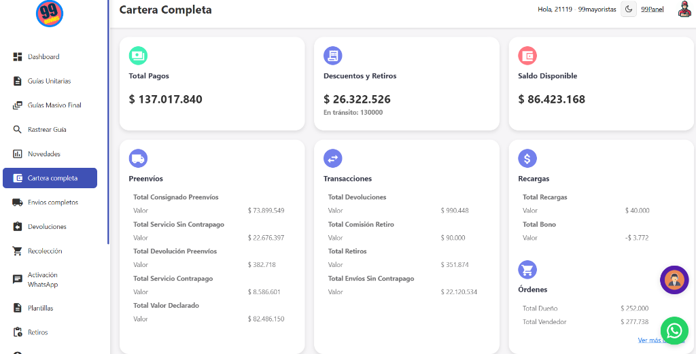The width and height of the screenshot is (696, 354).
Task: Open Dashboard from the sidebar
Action: (x=43, y=57)
